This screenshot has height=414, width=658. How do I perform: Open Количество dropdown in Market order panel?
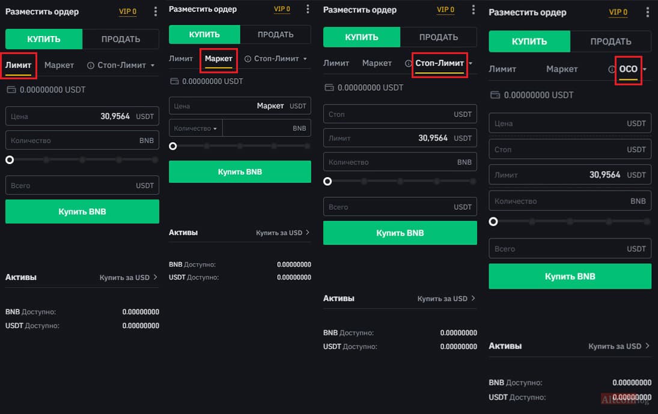click(195, 129)
